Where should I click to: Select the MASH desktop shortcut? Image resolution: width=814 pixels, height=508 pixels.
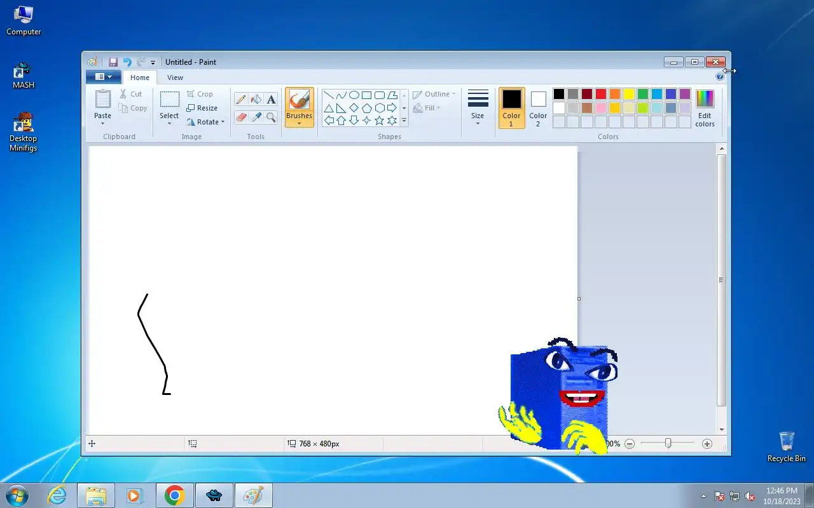pos(24,76)
